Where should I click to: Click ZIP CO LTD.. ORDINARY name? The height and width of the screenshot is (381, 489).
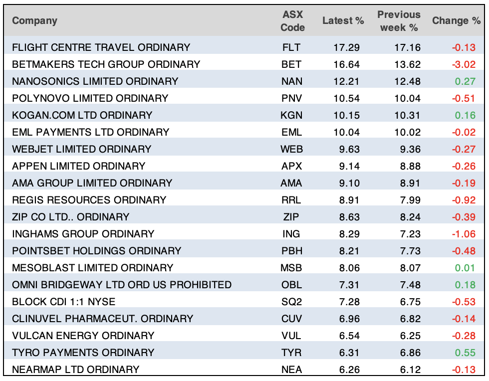70,217
